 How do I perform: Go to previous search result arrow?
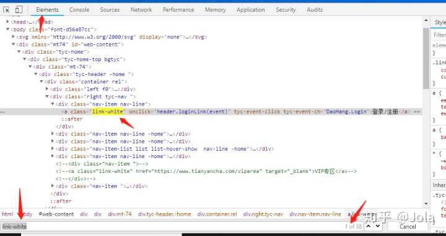(369, 226)
